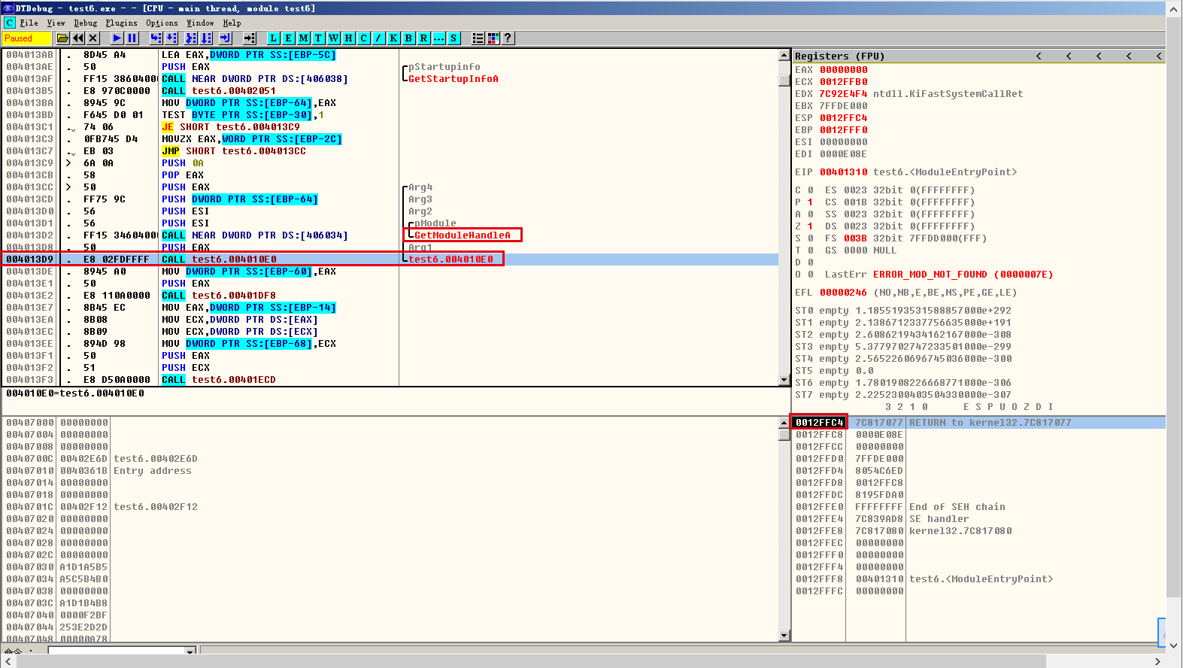Open the Plugins menu

pyautogui.click(x=121, y=23)
